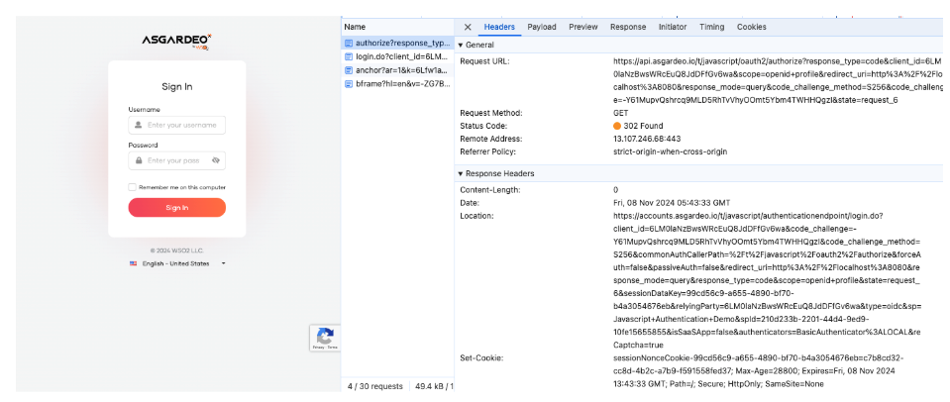The width and height of the screenshot is (950, 402).
Task: Click document icon beside anchor request
Action: 349,70
